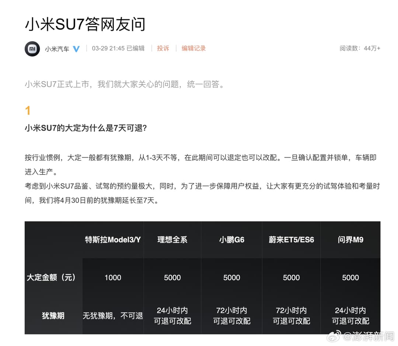Click the blue verified V badge
Viewport: 398px width, 346px height.
coord(76,48)
